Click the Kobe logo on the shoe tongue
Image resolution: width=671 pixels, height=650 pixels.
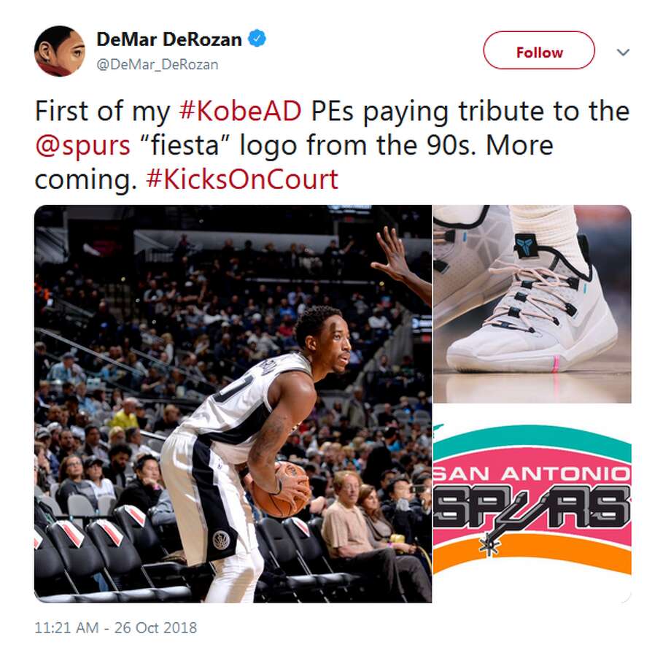point(526,245)
